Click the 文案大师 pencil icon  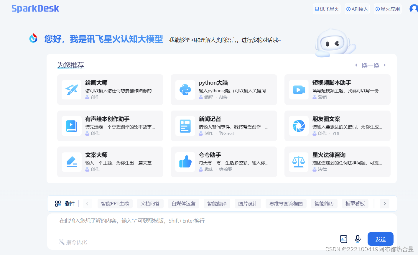click(x=72, y=162)
